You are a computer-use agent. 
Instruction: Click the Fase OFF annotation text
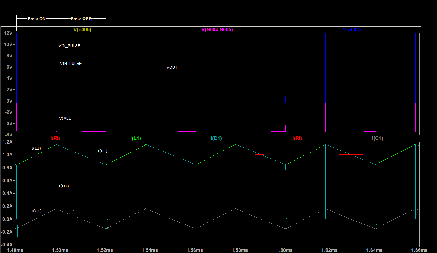(81, 18)
